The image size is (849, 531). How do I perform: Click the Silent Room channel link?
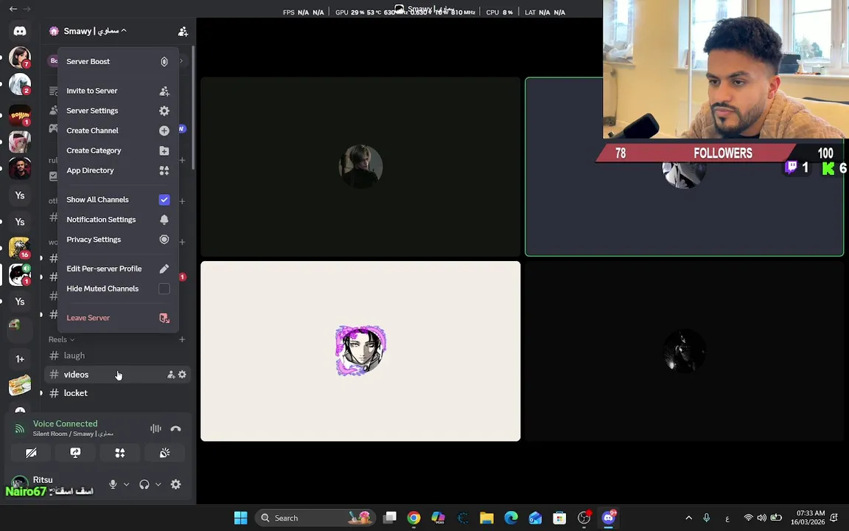pos(73,434)
